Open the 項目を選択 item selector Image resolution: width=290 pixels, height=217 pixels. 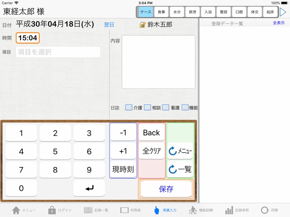(58, 52)
